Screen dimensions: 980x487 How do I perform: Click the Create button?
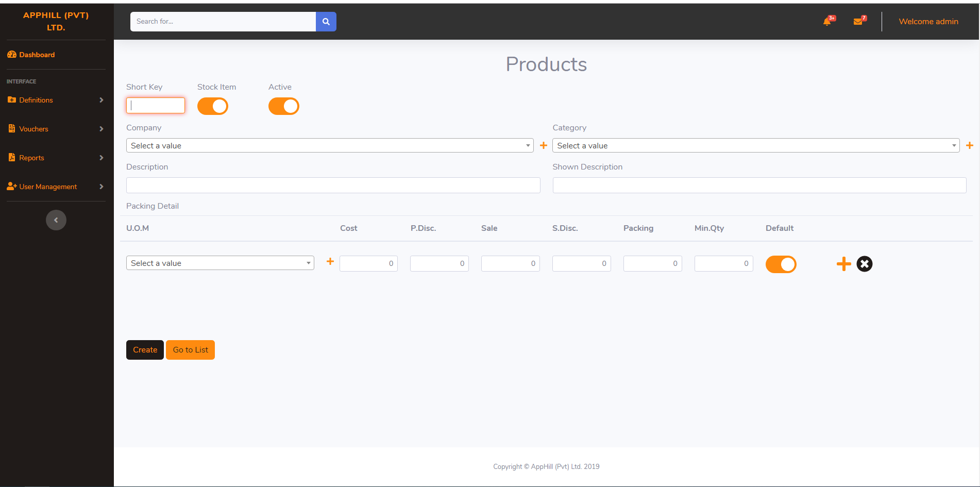145,350
